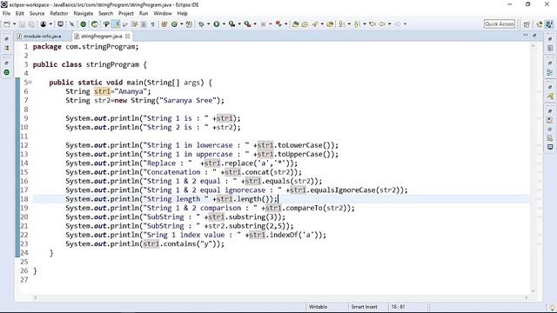Toggle Block Selection Mode button
The height and width of the screenshot is (313, 557).
(x=144, y=24)
